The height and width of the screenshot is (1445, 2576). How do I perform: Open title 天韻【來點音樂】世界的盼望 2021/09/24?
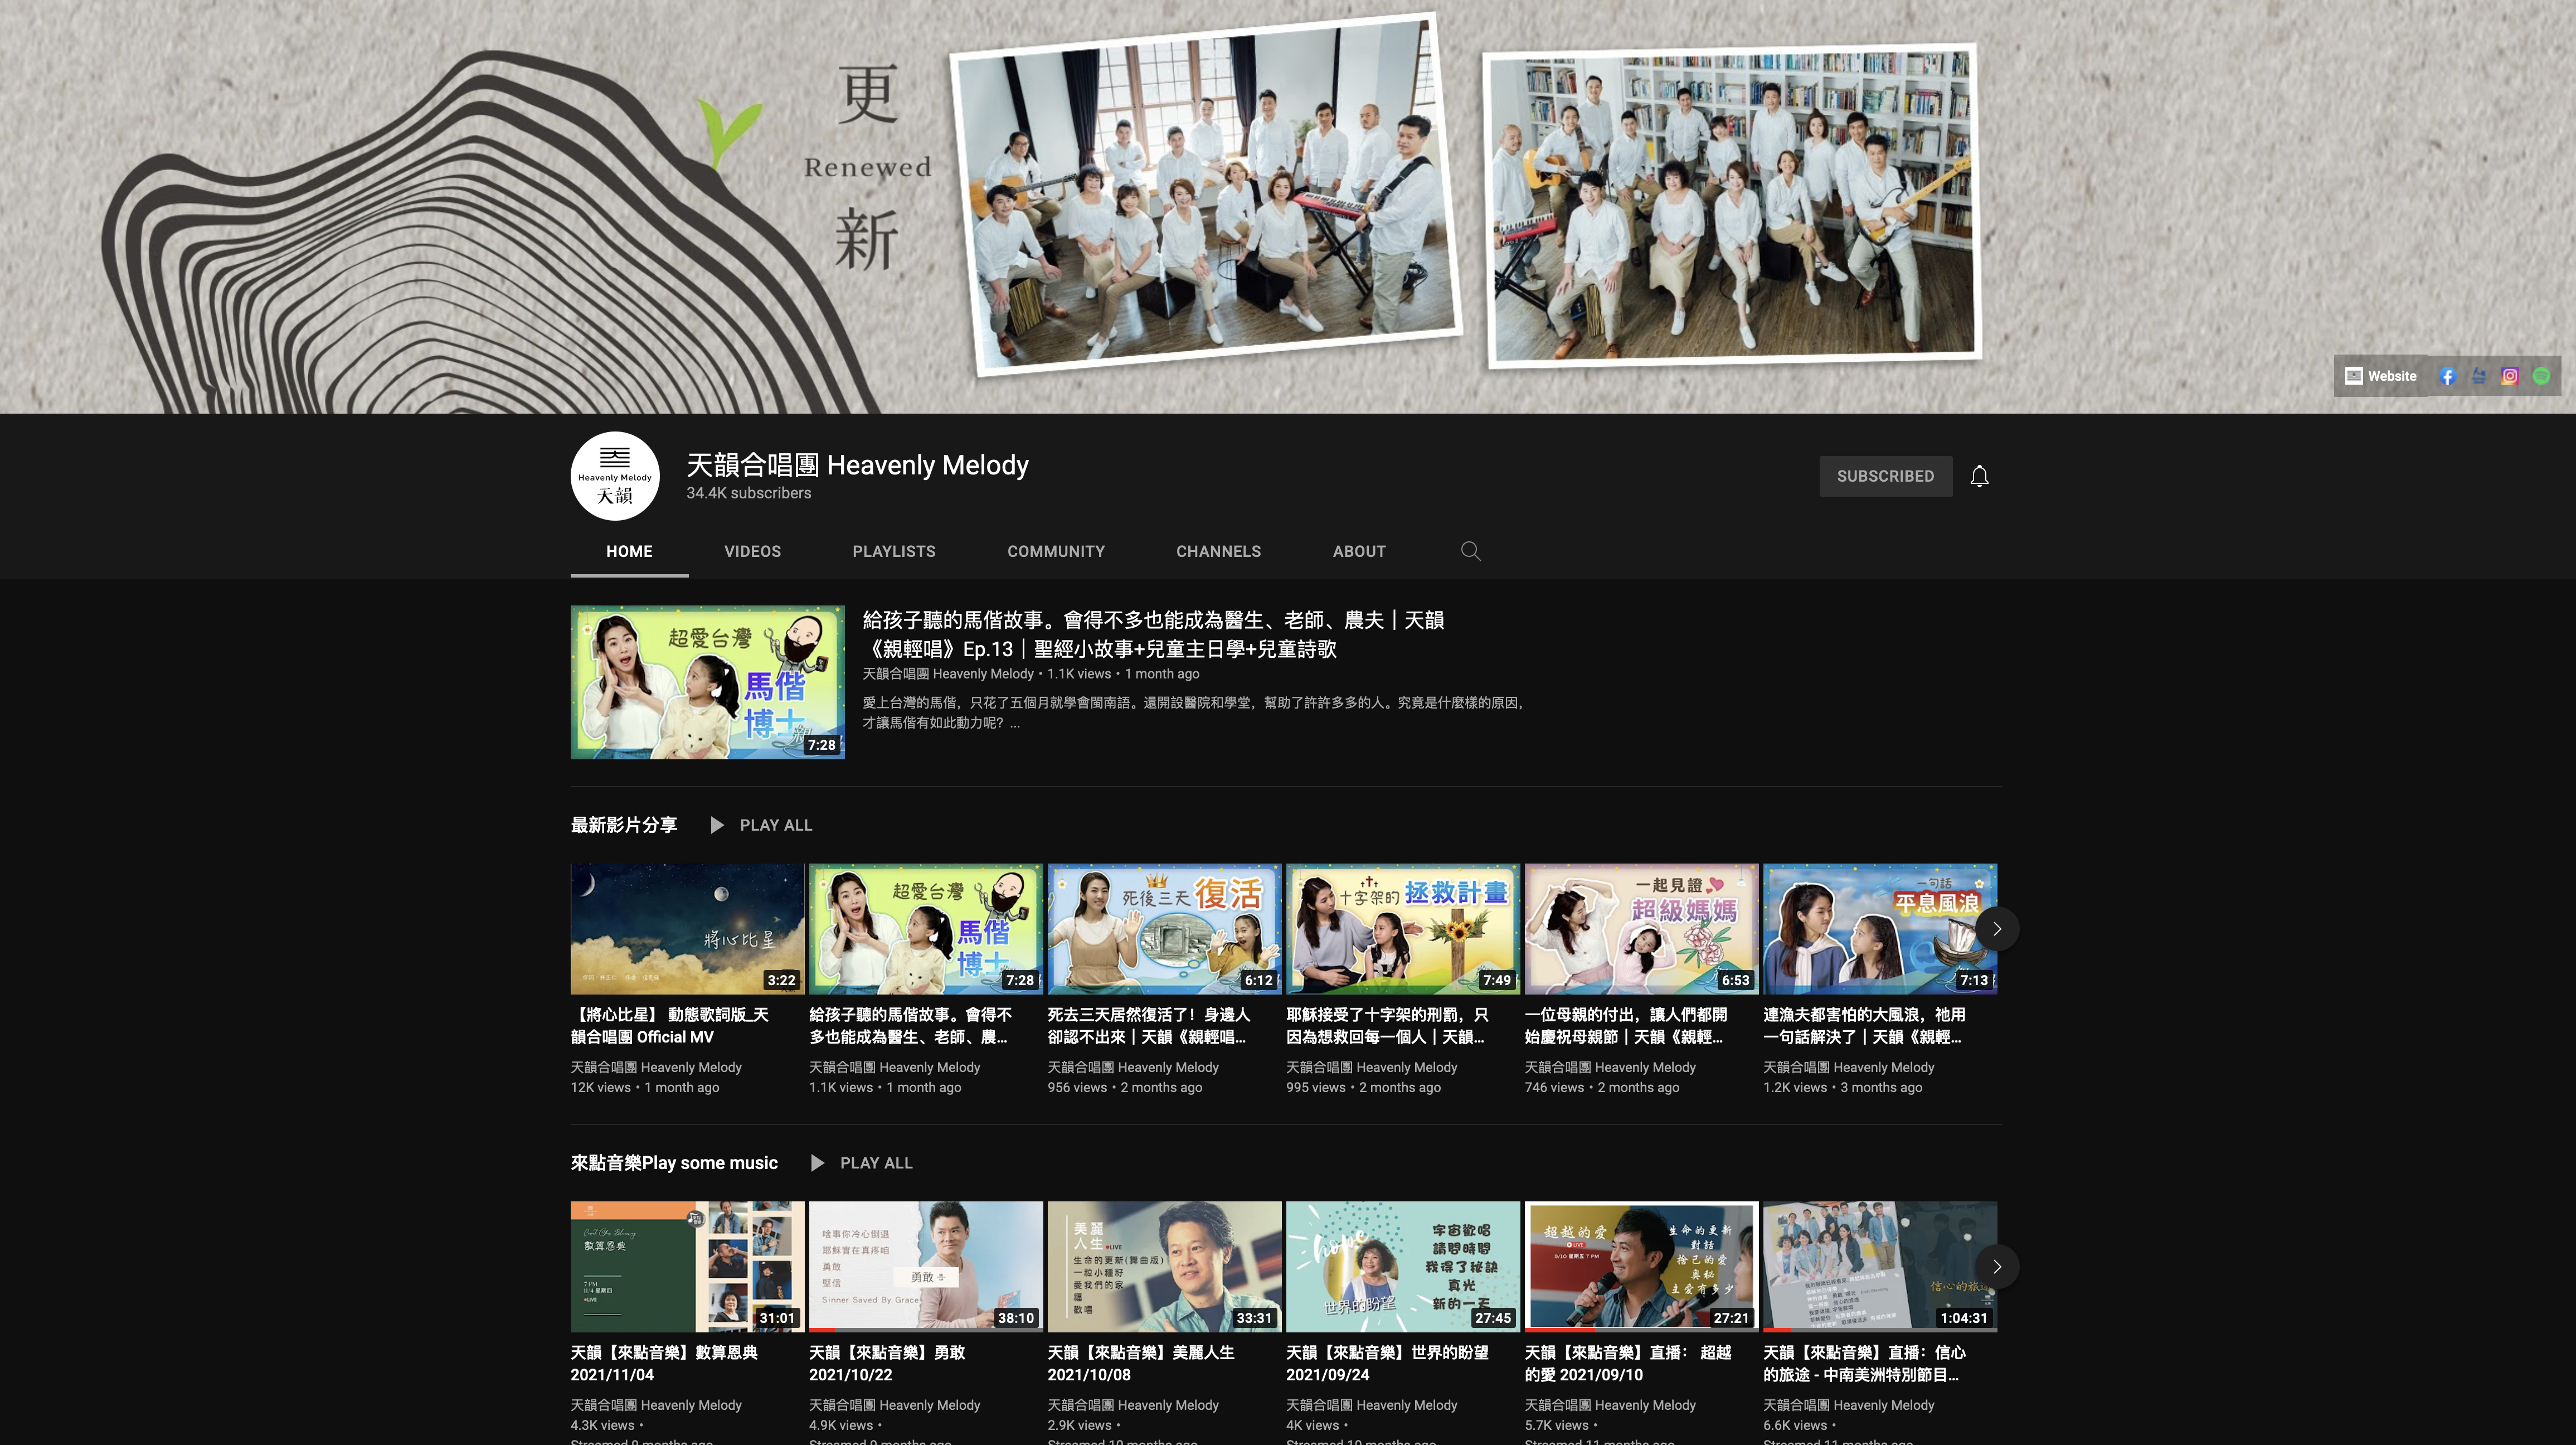pos(1387,1363)
